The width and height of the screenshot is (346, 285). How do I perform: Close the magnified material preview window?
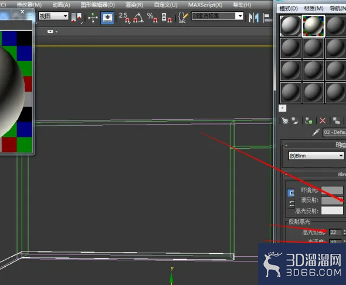click(22, 12)
